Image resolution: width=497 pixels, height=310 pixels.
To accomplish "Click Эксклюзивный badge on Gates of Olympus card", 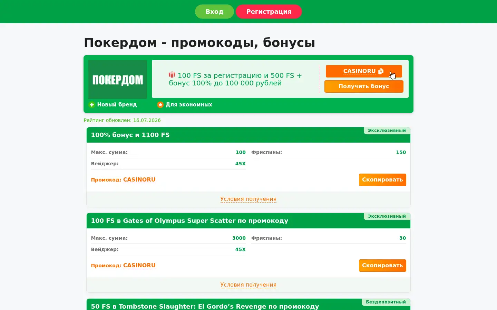I will [x=387, y=216].
